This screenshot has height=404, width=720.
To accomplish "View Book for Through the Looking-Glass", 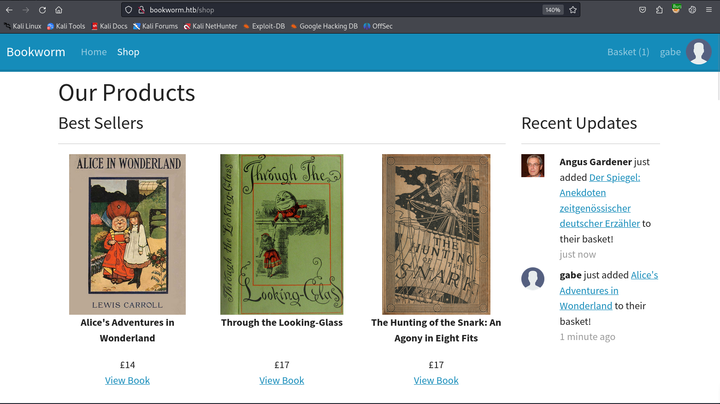I will coord(282,381).
